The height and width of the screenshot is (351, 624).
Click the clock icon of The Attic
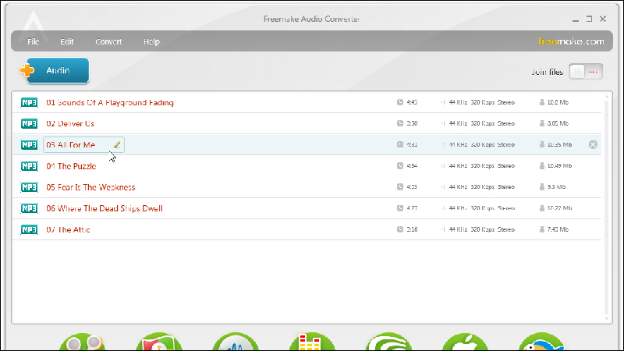[400, 229]
